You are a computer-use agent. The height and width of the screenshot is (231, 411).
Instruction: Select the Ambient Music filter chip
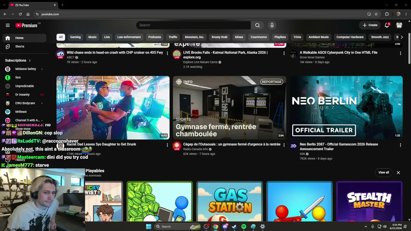coord(319,37)
